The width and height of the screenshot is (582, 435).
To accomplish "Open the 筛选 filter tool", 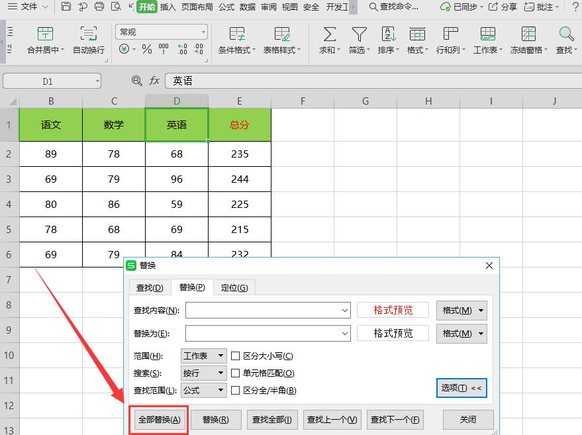I will tap(359, 34).
